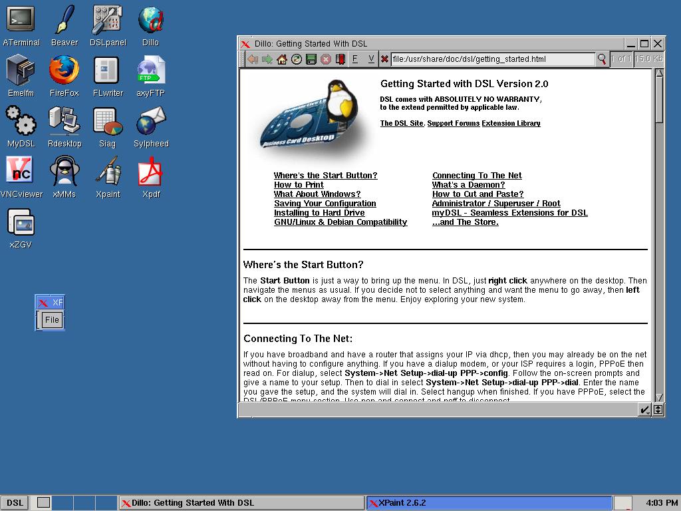Open Dillo's V (View) menu
Image resolution: width=681 pixels, height=511 pixels.
coord(371,59)
